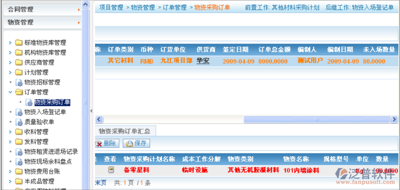Collapse the 订单管理 tree node
This screenshot has width=400, height=190.
(10, 92)
